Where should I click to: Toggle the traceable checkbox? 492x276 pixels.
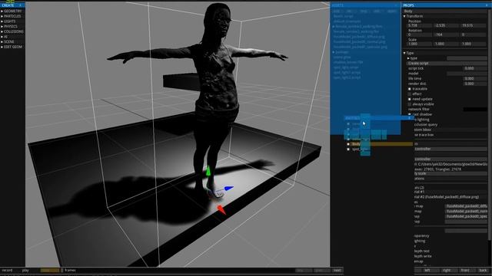tap(410, 89)
